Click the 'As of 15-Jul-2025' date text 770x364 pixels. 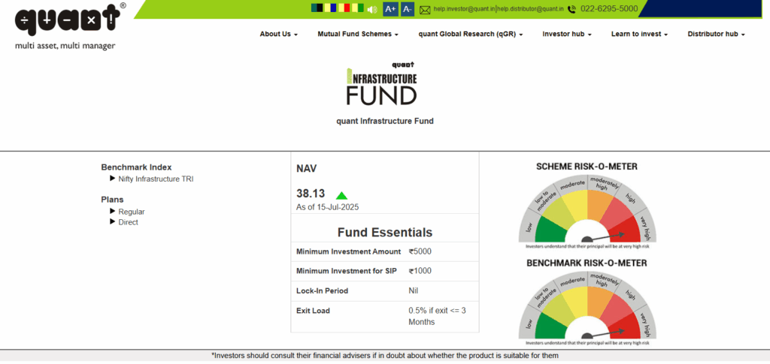(328, 207)
